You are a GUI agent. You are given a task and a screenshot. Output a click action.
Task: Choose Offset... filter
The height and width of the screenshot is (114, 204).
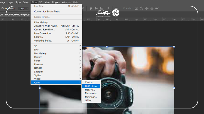(x=91, y=100)
